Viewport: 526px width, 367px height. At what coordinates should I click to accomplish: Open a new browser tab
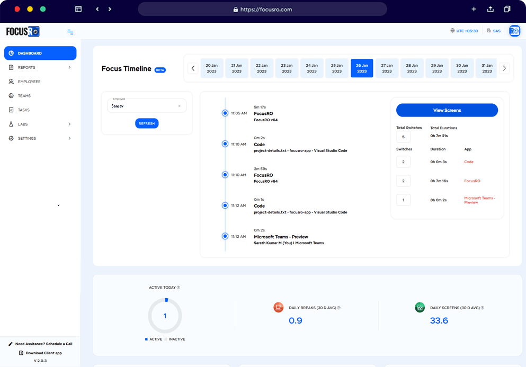click(x=474, y=9)
